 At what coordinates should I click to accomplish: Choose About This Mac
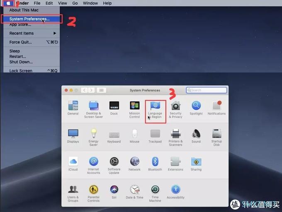(32, 10)
